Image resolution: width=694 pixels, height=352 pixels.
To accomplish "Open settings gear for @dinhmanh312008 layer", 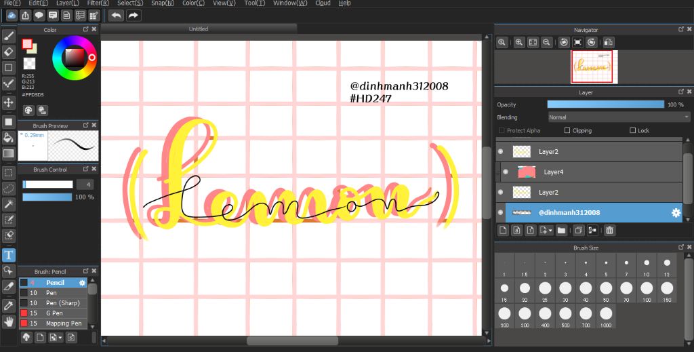I will point(676,213).
